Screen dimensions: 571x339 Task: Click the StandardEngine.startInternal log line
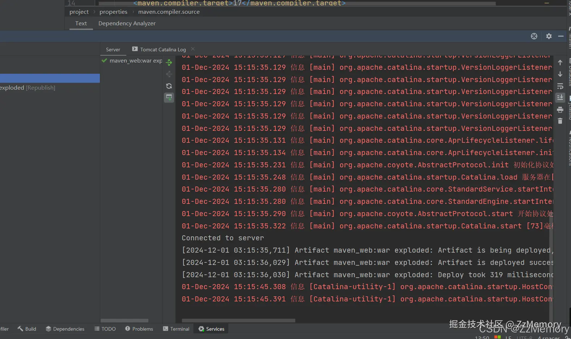[367, 202]
